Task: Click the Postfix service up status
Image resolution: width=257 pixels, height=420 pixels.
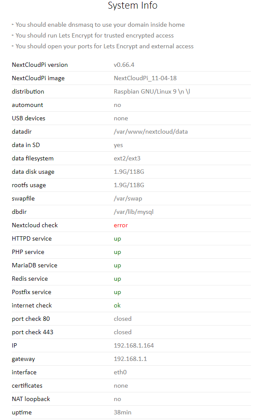Action: 117,292
